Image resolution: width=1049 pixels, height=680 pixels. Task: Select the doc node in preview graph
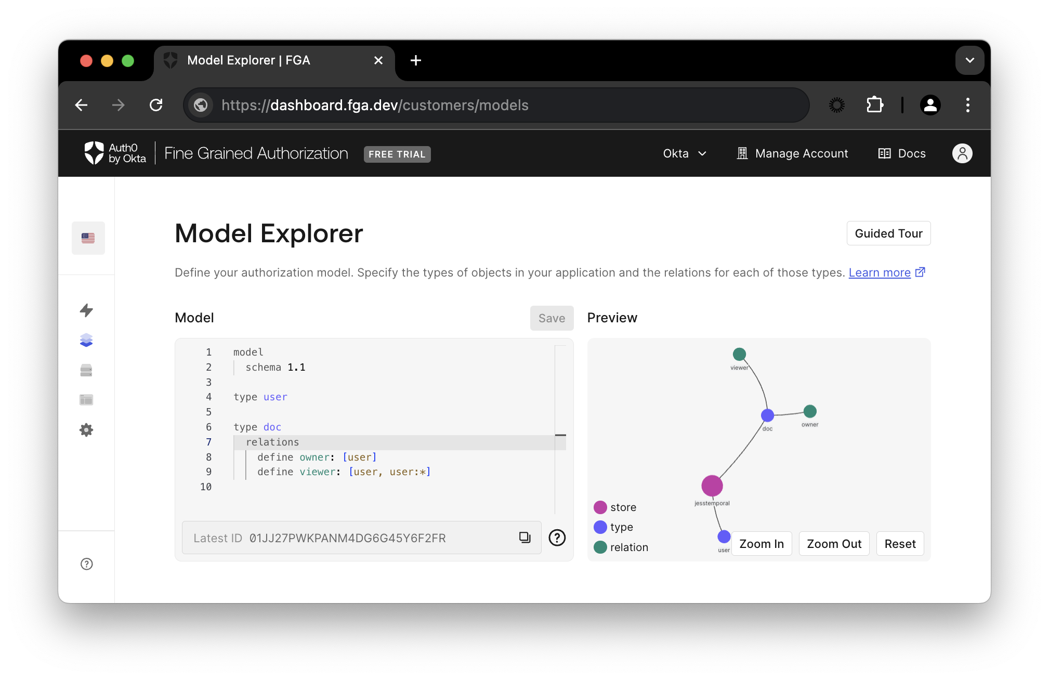767,415
